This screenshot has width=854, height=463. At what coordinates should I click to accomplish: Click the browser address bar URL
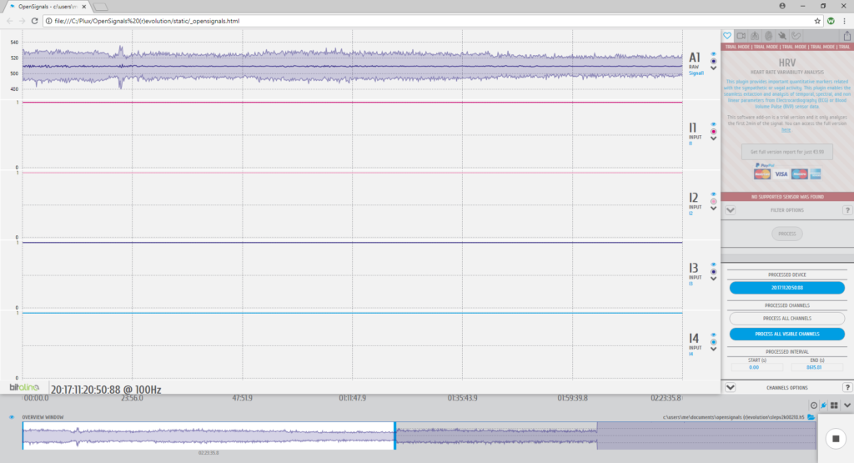[147, 21]
